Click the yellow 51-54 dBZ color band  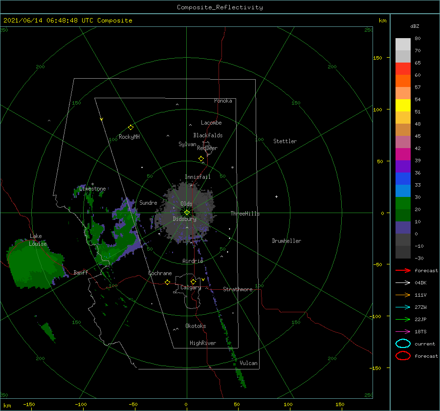coord(403,105)
